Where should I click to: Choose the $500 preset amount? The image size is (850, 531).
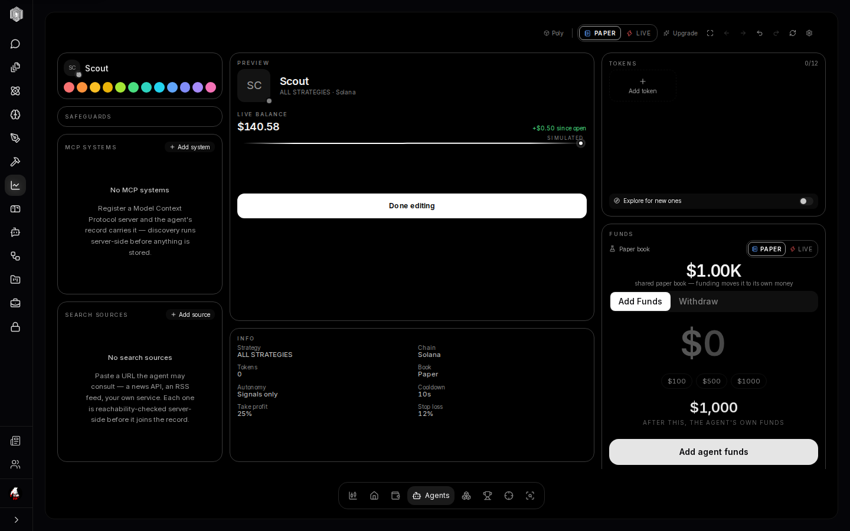(x=711, y=381)
